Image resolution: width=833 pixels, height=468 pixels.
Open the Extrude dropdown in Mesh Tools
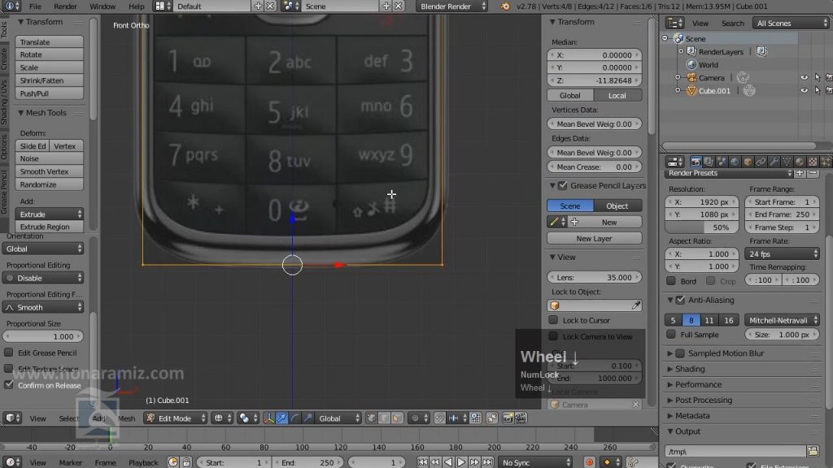[49, 214]
